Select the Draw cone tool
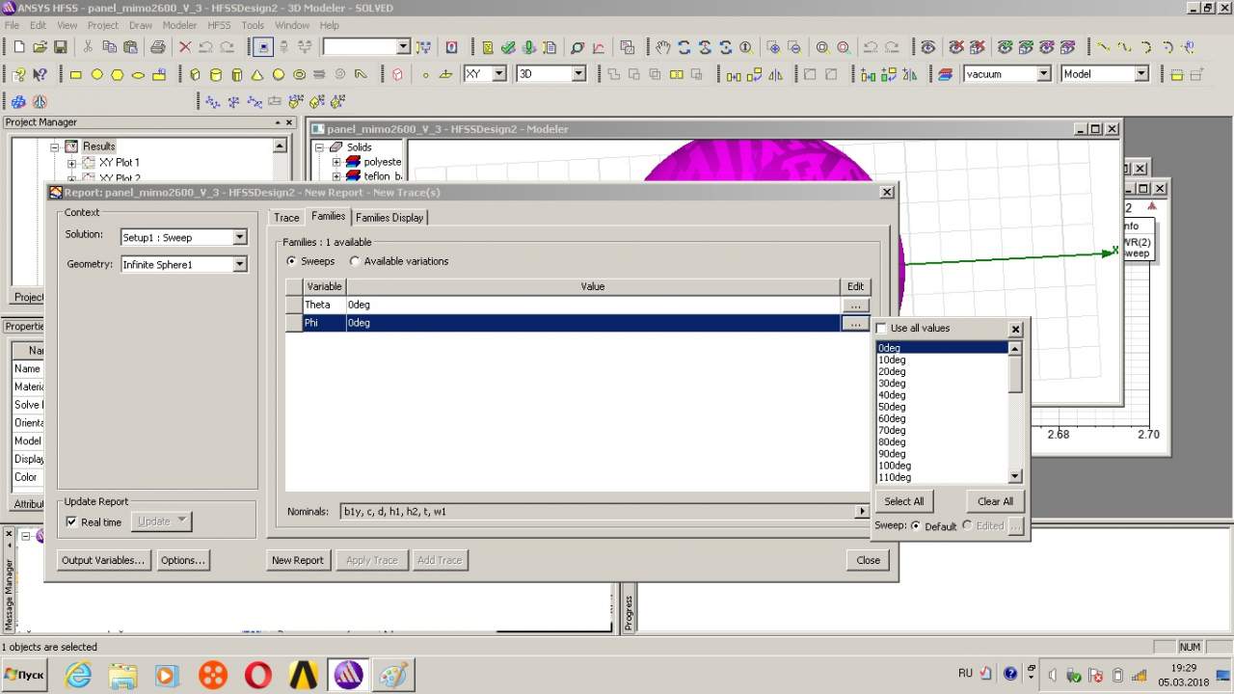This screenshot has height=694, width=1234. tap(257, 74)
